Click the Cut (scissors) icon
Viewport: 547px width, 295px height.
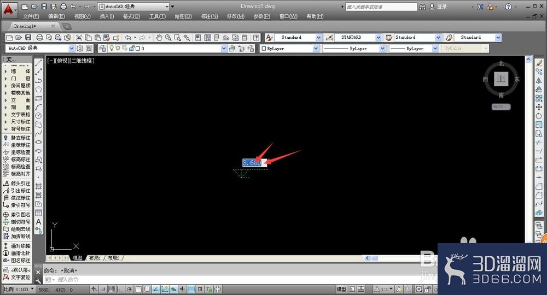(x=79, y=38)
